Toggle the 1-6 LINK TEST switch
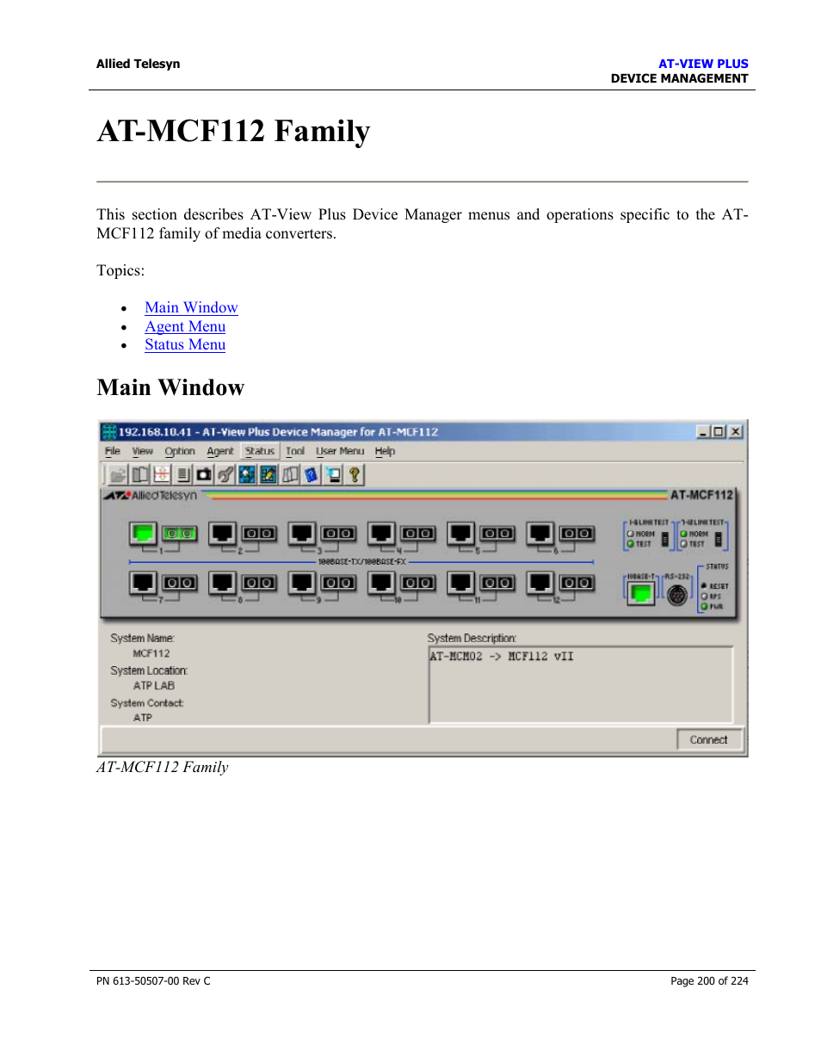Image resolution: width=821 pixels, height=1063 pixels. coord(664,540)
